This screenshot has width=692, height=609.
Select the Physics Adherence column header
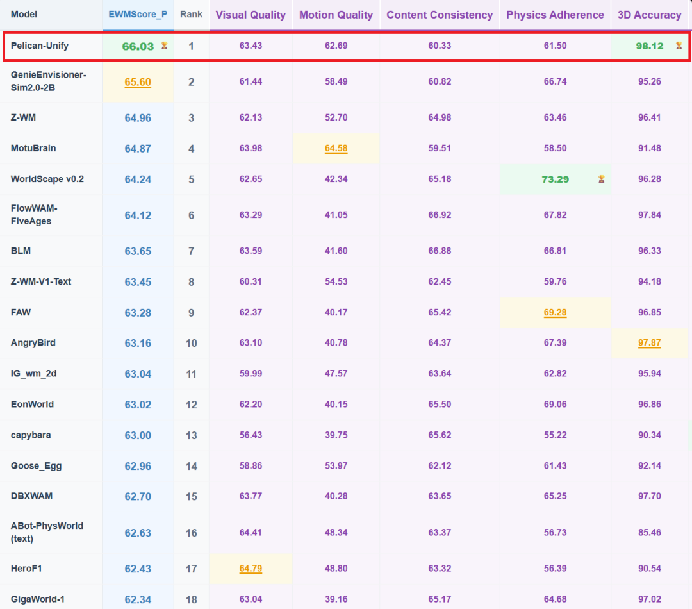[x=555, y=15]
